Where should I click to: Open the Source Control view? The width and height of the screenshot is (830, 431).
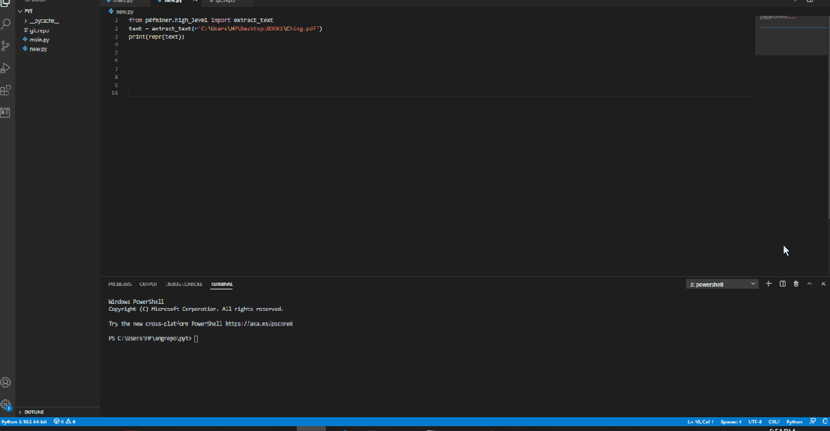pos(6,46)
